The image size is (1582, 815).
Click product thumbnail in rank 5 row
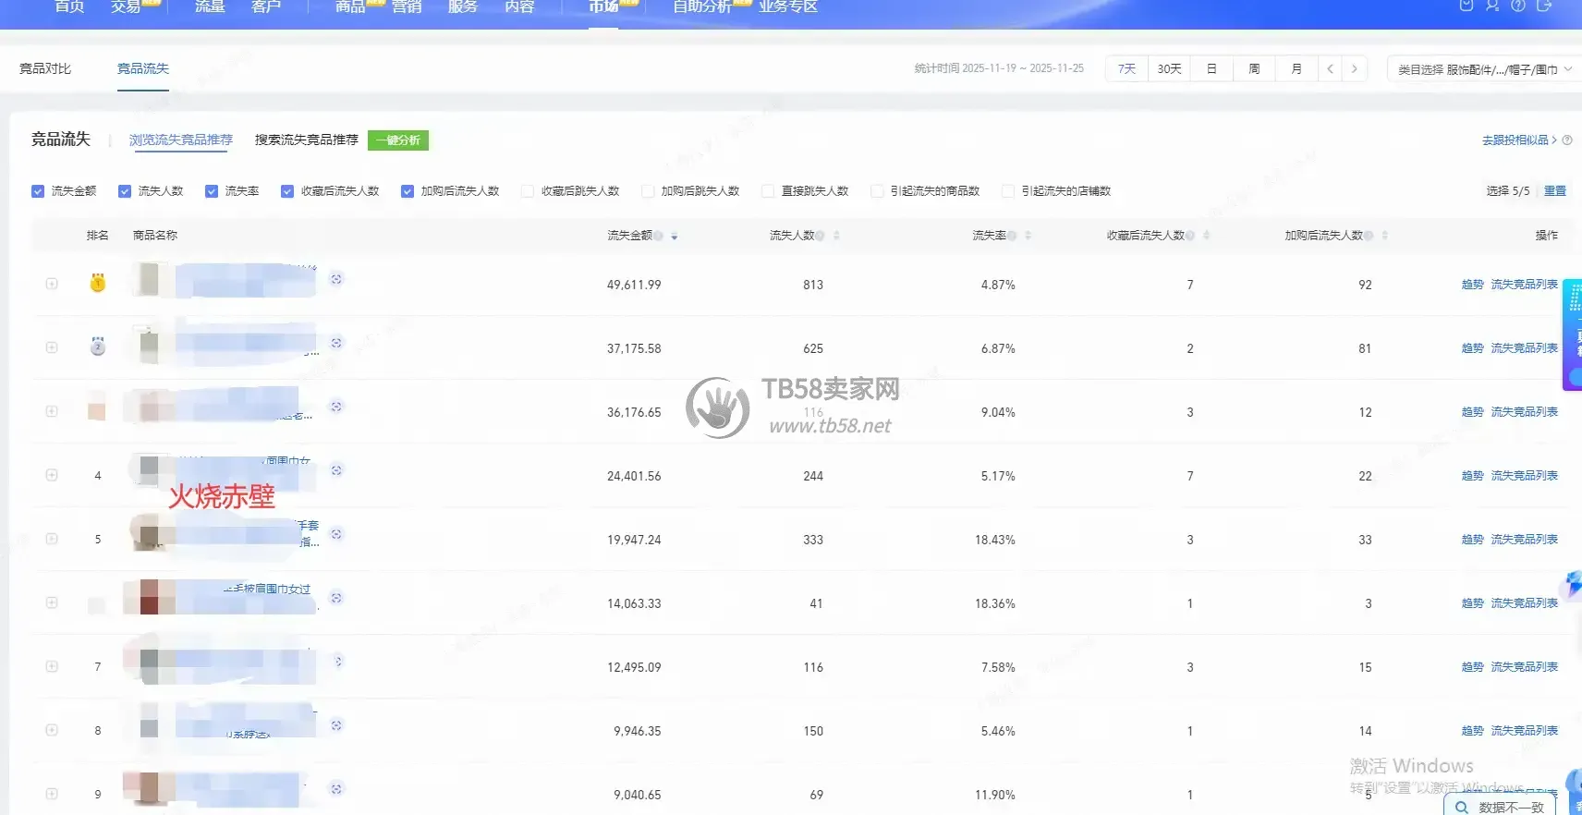[x=148, y=535]
